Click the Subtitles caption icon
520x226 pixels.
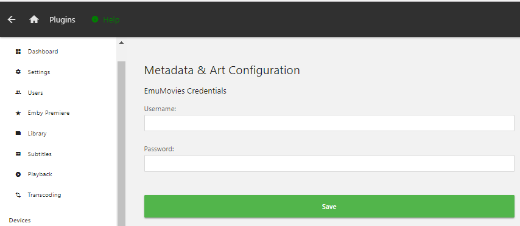(18, 154)
